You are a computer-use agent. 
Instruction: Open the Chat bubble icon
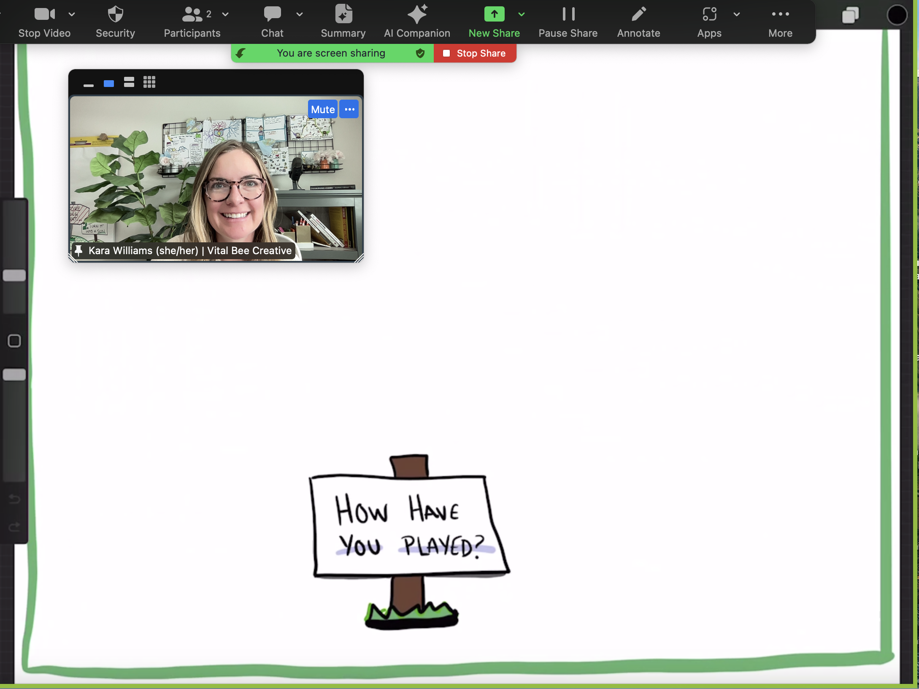272,14
